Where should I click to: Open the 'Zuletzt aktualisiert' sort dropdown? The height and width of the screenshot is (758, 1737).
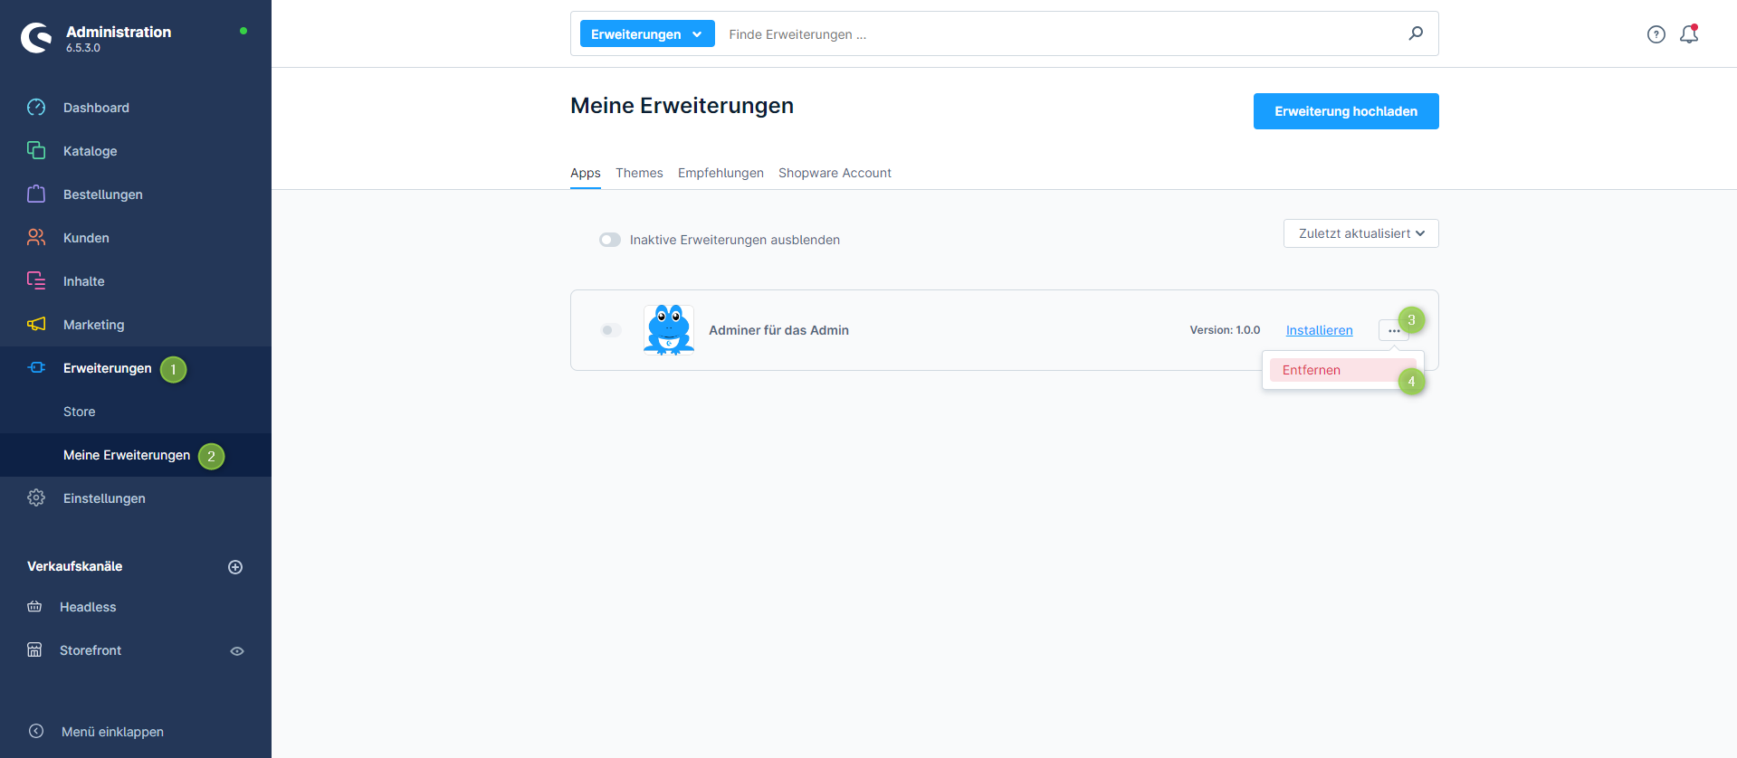click(x=1360, y=233)
